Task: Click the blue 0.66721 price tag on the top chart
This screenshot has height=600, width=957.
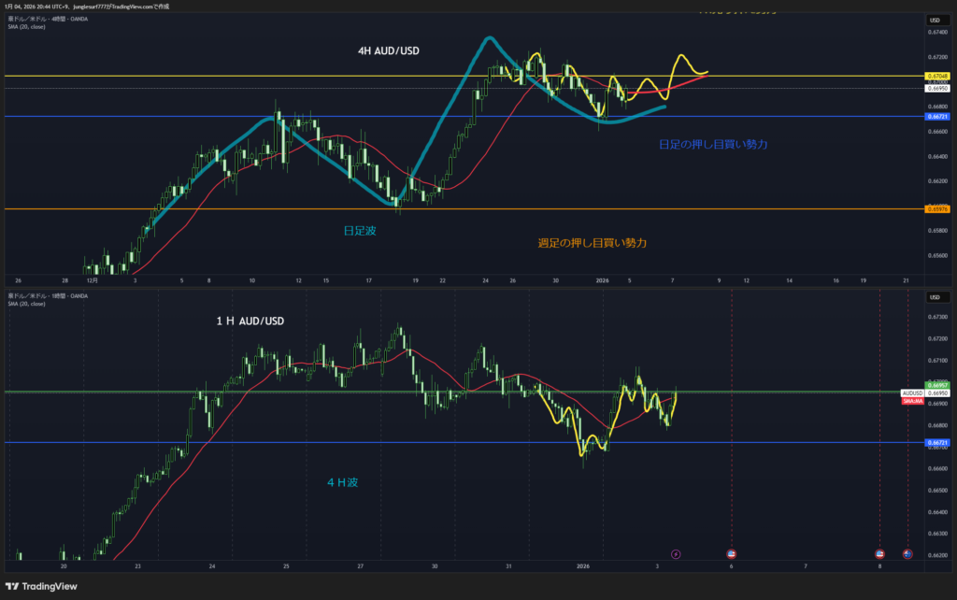Action: 936,117
